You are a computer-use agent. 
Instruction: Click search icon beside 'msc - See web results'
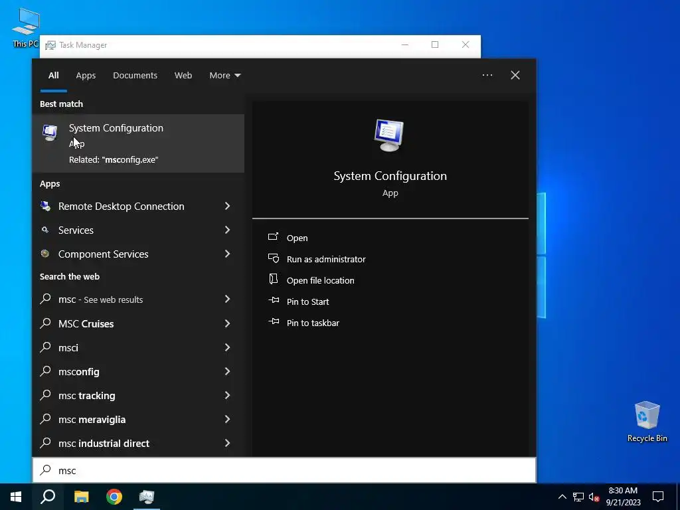click(x=45, y=299)
